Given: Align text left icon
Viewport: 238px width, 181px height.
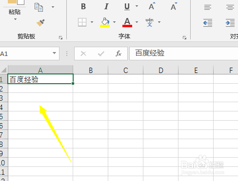Looking at the screenshot, I should (x=208, y=7).
